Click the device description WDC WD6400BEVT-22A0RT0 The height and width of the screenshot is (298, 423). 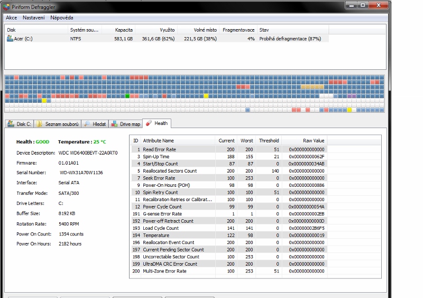coord(88,153)
